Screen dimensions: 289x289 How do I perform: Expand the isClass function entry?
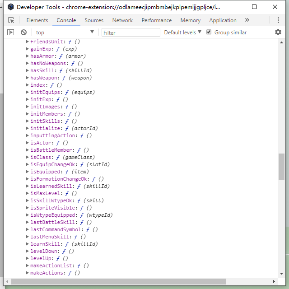click(x=27, y=157)
